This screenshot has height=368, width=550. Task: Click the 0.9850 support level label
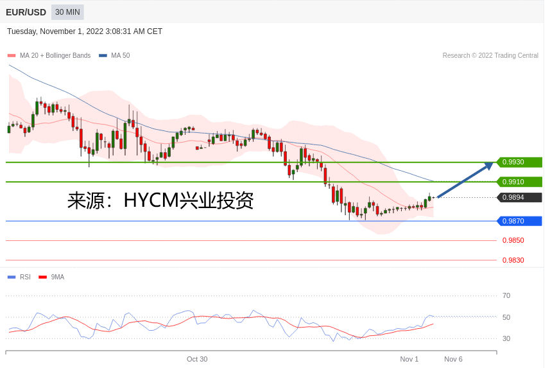tap(513, 241)
